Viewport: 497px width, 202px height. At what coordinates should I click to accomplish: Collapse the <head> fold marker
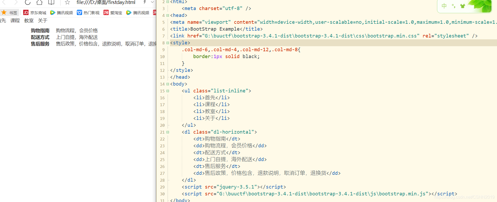(168, 15)
